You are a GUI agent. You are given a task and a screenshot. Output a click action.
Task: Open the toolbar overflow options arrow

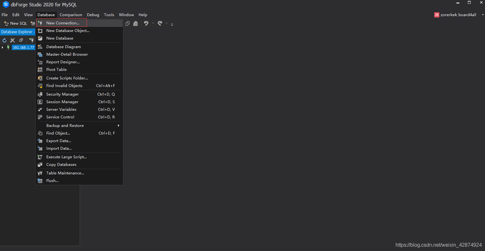pyautogui.click(x=172, y=24)
